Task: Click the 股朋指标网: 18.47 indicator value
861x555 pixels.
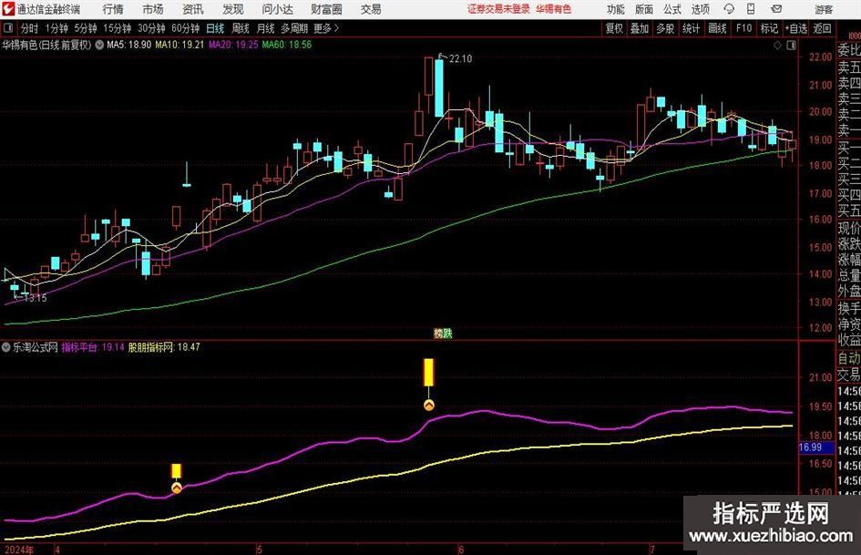Action: pos(164,347)
